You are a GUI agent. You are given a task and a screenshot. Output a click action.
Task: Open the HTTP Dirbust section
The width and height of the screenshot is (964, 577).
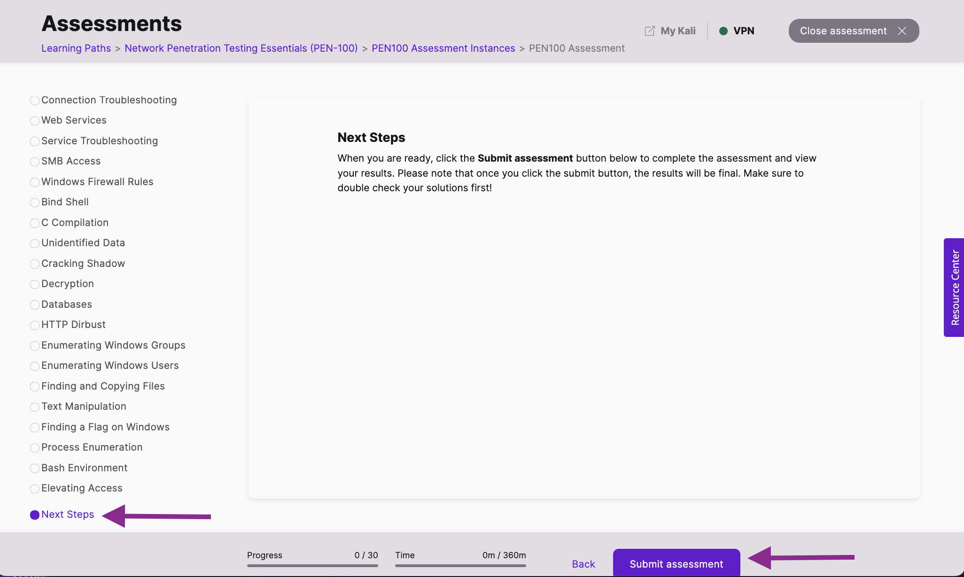73,325
